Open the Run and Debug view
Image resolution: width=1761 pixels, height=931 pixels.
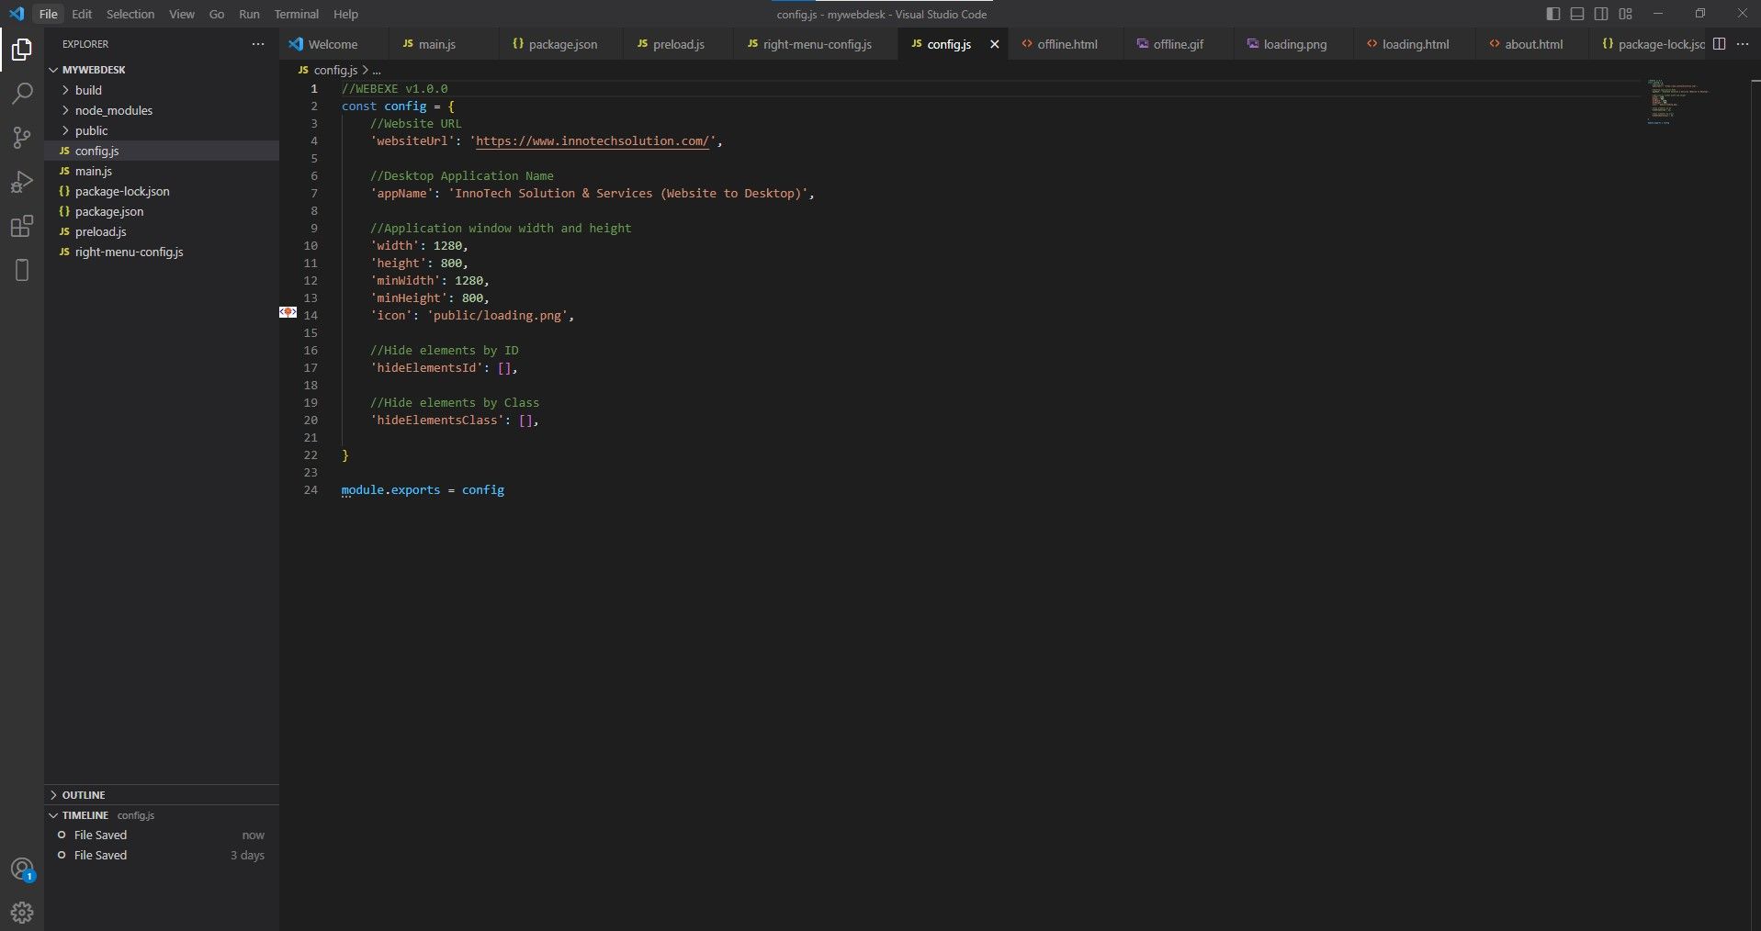[x=22, y=182]
